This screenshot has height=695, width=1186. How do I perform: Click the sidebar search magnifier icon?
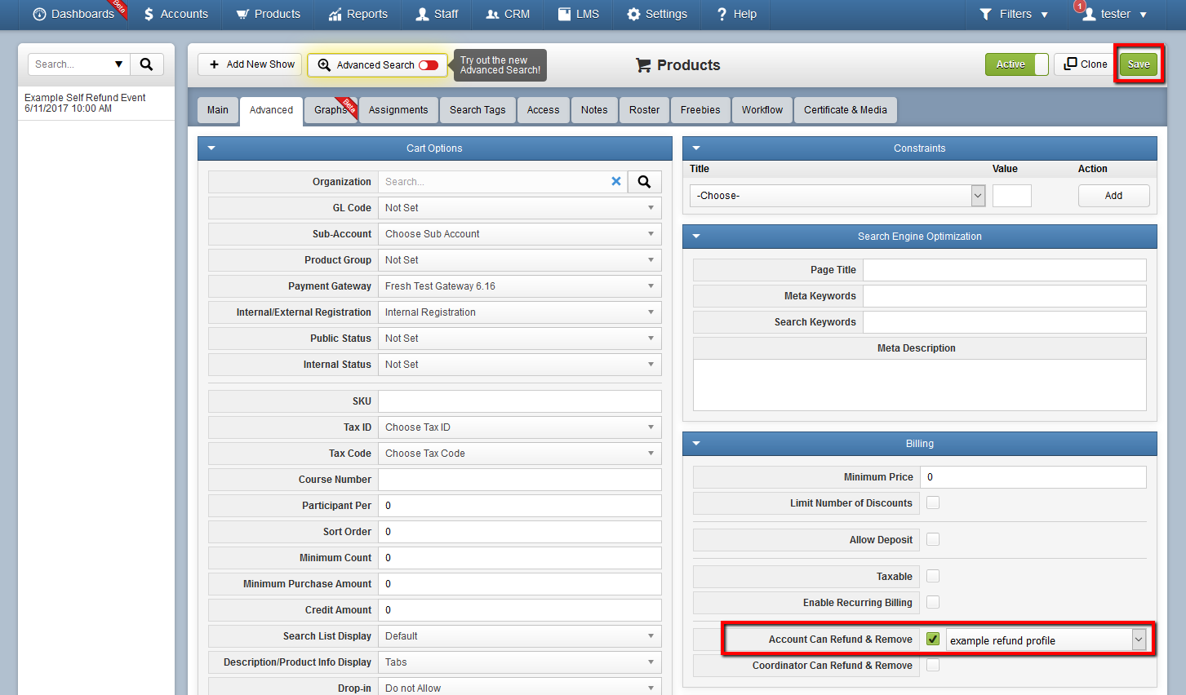click(147, 64)
